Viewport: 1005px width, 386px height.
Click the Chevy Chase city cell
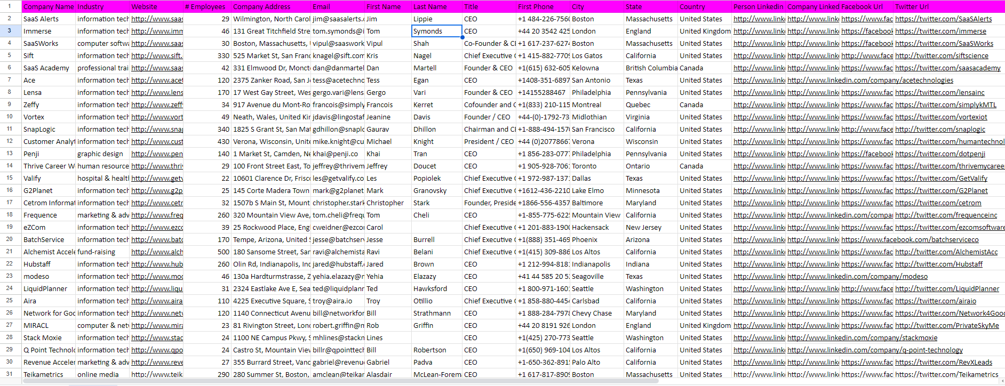pyautogui.click(x=597, y=313)
